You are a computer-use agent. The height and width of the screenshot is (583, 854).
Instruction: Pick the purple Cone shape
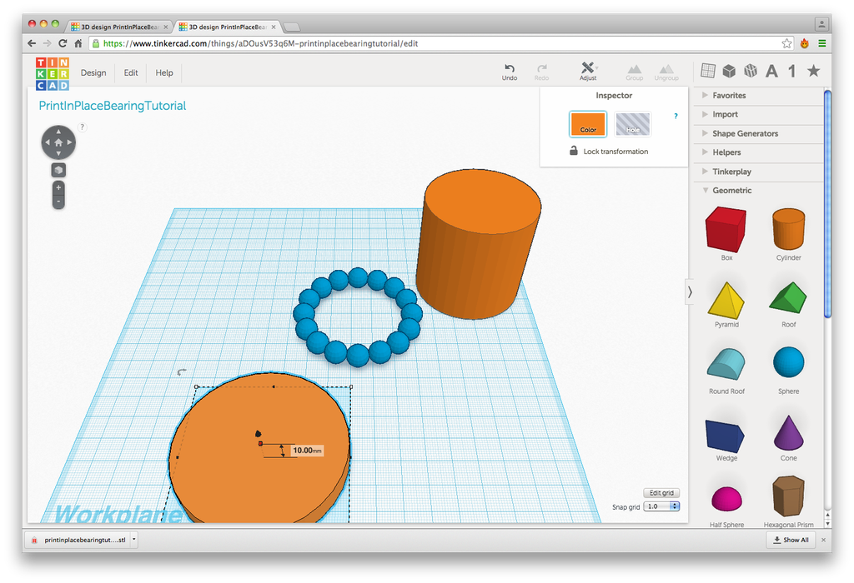click(x=788, y=434)
